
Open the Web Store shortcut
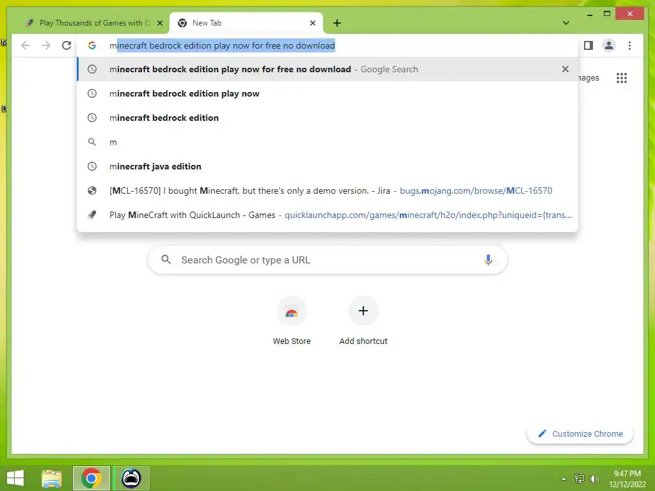[x=292, y=321]
